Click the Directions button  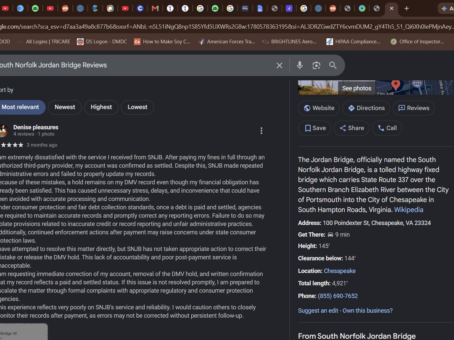coord(366,108)
